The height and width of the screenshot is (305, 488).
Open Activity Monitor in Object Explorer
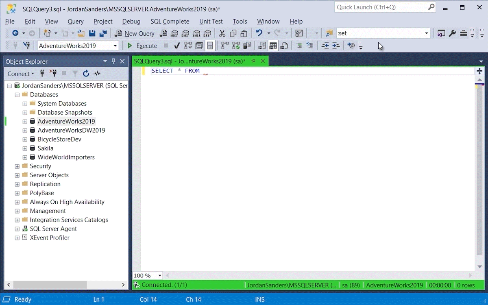[97, 74]
